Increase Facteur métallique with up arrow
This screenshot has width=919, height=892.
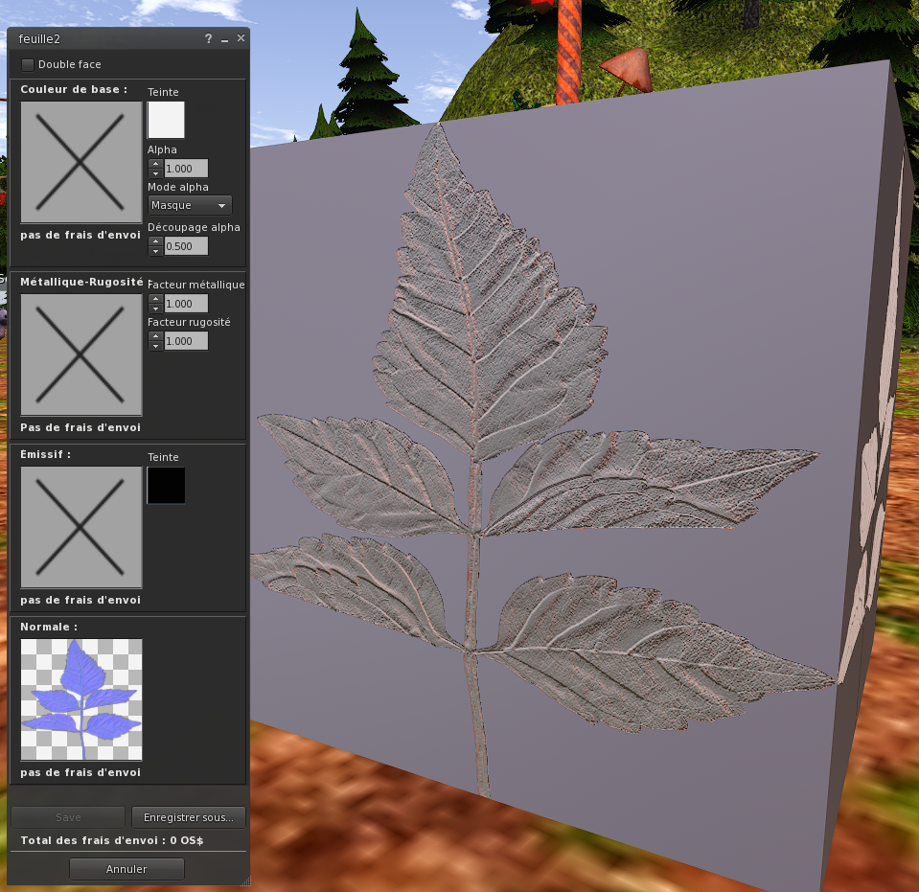tap(155, 299)
